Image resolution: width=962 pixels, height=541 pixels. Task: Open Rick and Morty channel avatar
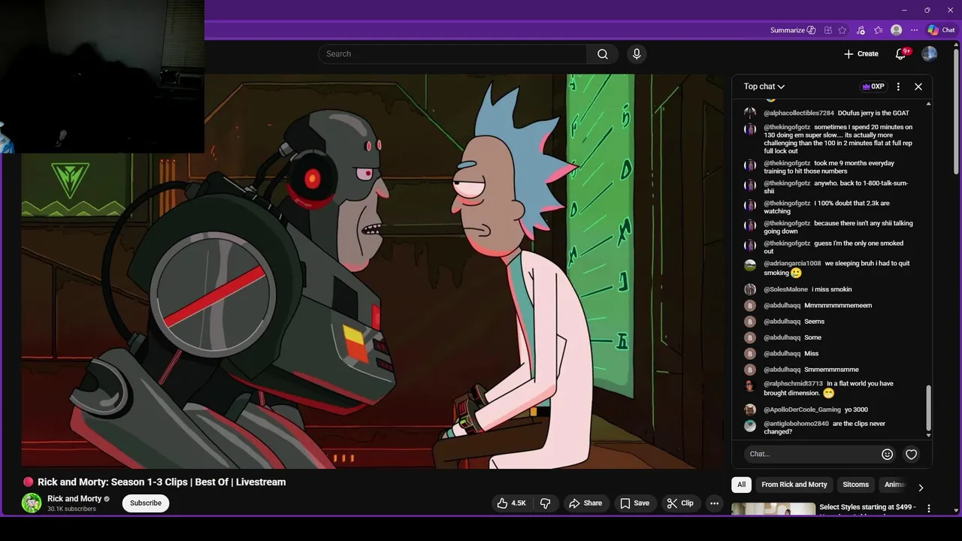(32, 503)
